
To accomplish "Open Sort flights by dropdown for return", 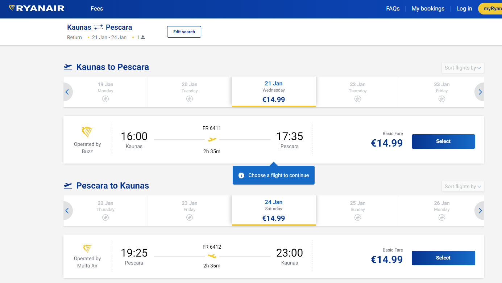I will tap(462, 186).
